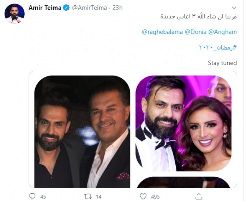Click the reply speech bubble icon
The width and height of the screenshot is (247, 201).
[32, 196]
